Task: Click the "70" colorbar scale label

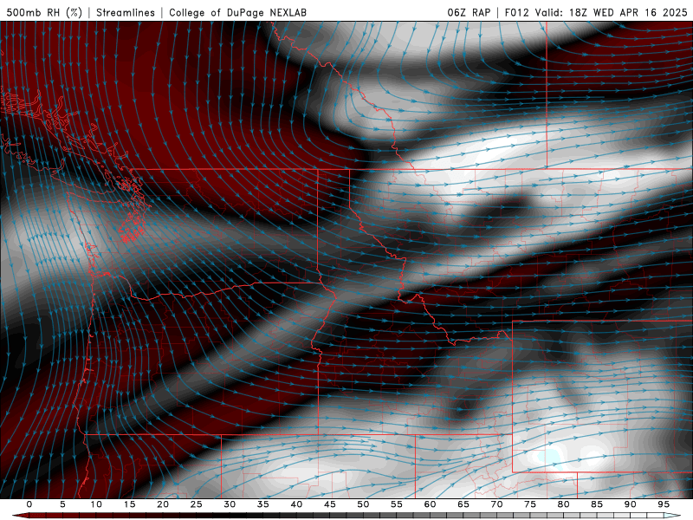Action: click(x=496, y=504)
